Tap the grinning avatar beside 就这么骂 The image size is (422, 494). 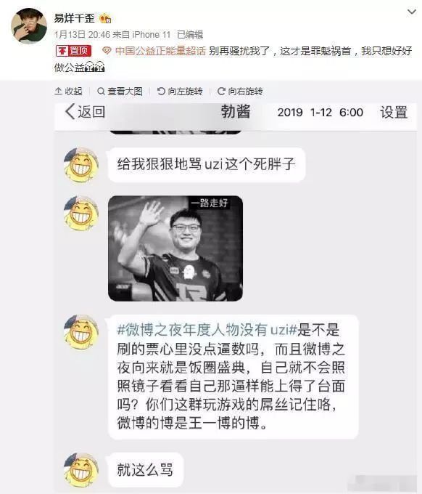tap(81, 470)
